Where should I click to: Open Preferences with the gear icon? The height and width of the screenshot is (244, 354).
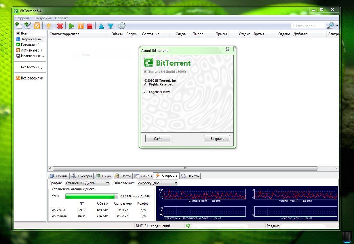122,26
